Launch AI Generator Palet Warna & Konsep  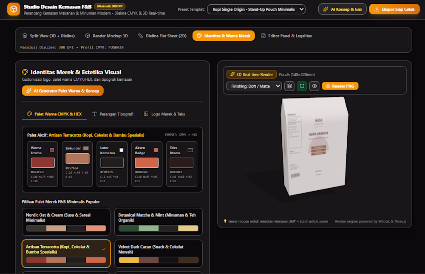(62, 91)
